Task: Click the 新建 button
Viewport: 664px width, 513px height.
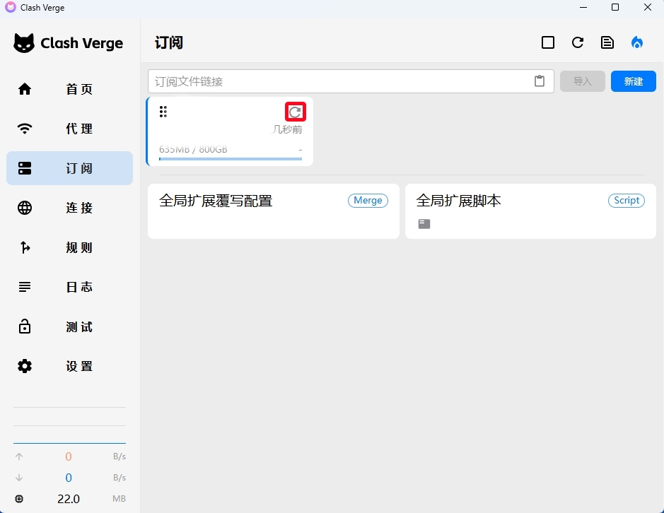Action: (633, 81)
